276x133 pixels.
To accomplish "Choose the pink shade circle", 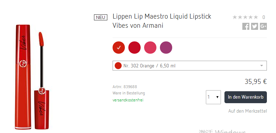I will click(150, 47).
